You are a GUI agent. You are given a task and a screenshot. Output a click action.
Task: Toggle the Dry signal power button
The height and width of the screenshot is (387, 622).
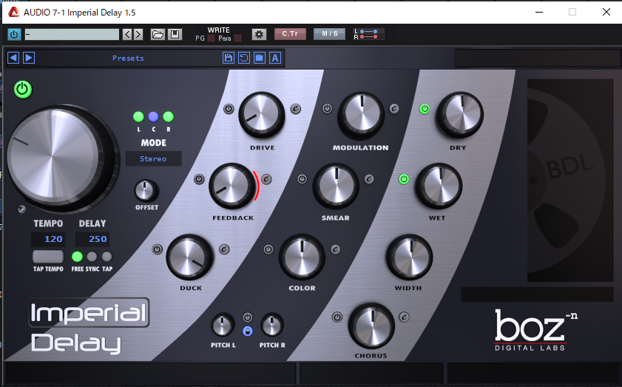pyautogui.click(x=425, y=109)
